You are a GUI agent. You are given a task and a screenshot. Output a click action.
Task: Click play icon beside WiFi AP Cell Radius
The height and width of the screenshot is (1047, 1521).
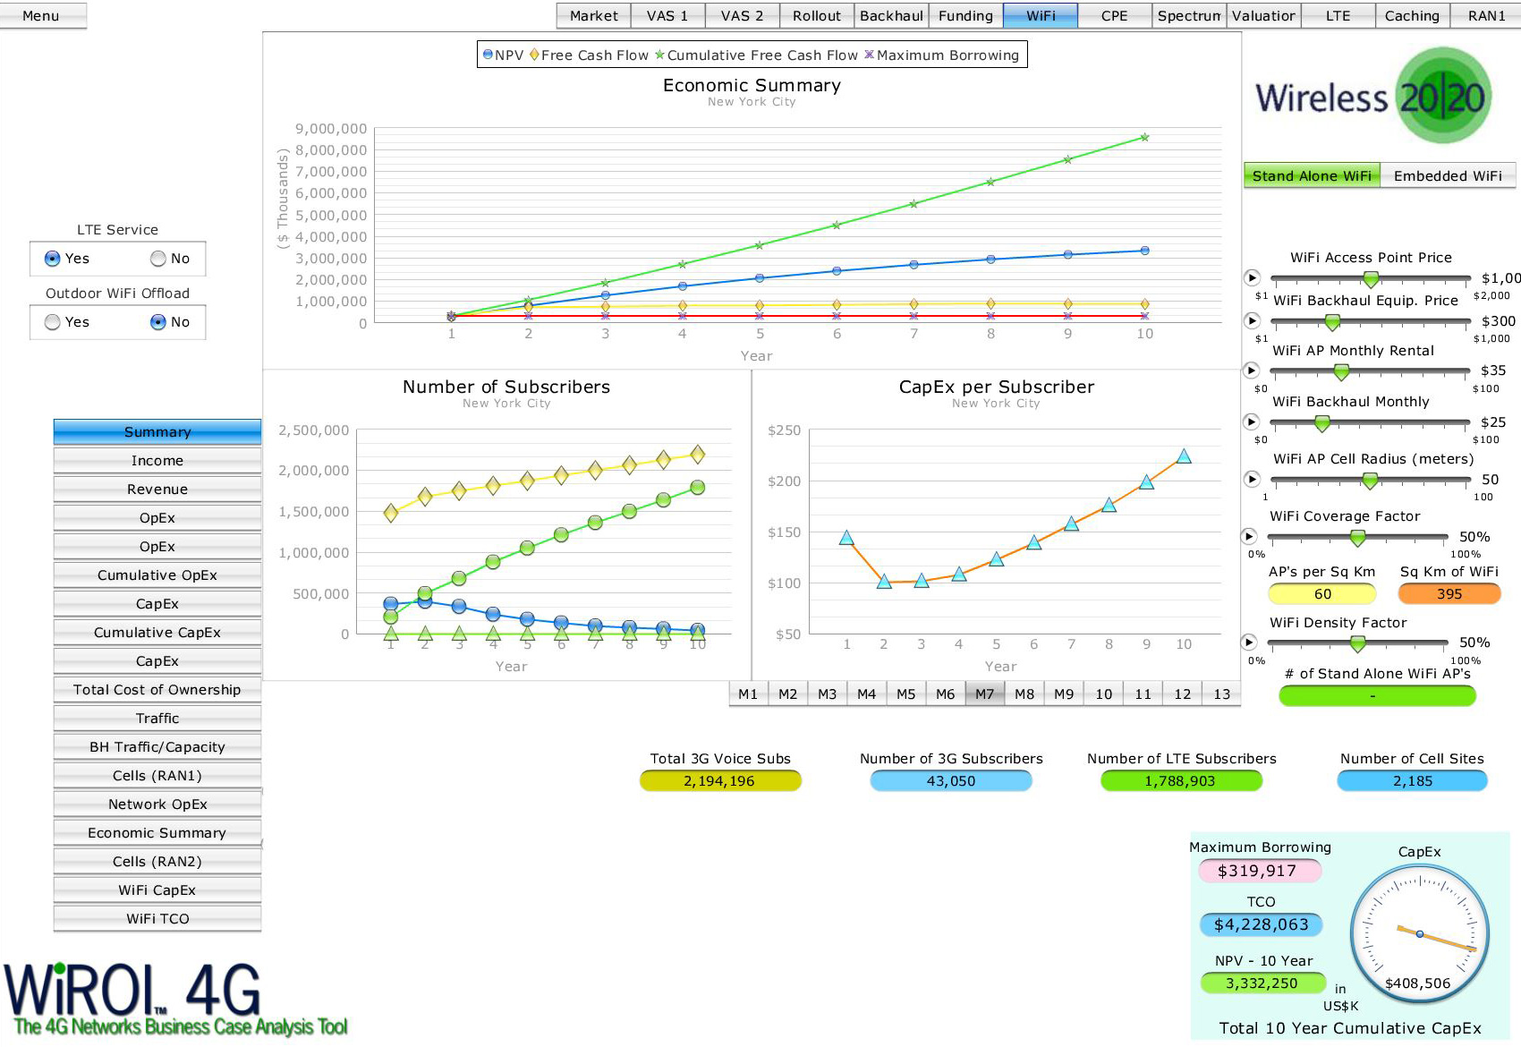(1253, 479)
